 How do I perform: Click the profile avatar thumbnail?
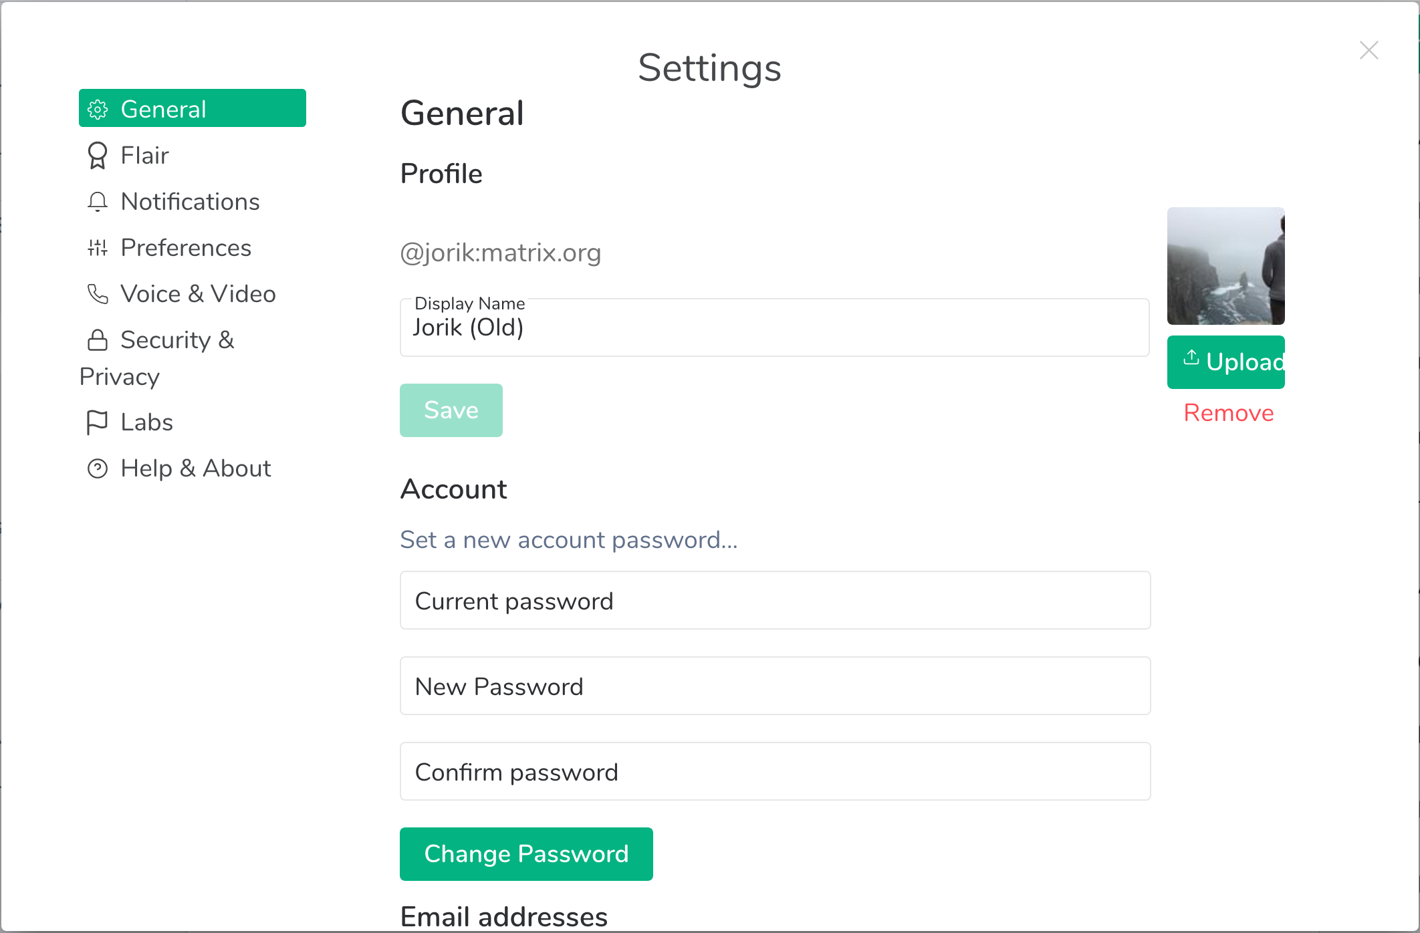(1225, 266)
